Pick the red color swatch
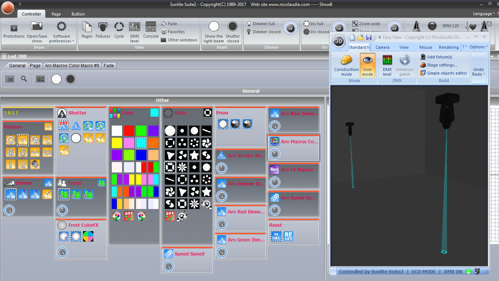 (129, 131)
